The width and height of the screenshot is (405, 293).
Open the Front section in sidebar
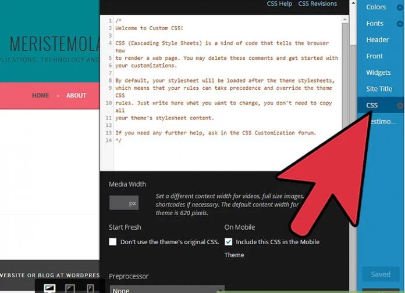pyautogui.click(x=374, y=56)
